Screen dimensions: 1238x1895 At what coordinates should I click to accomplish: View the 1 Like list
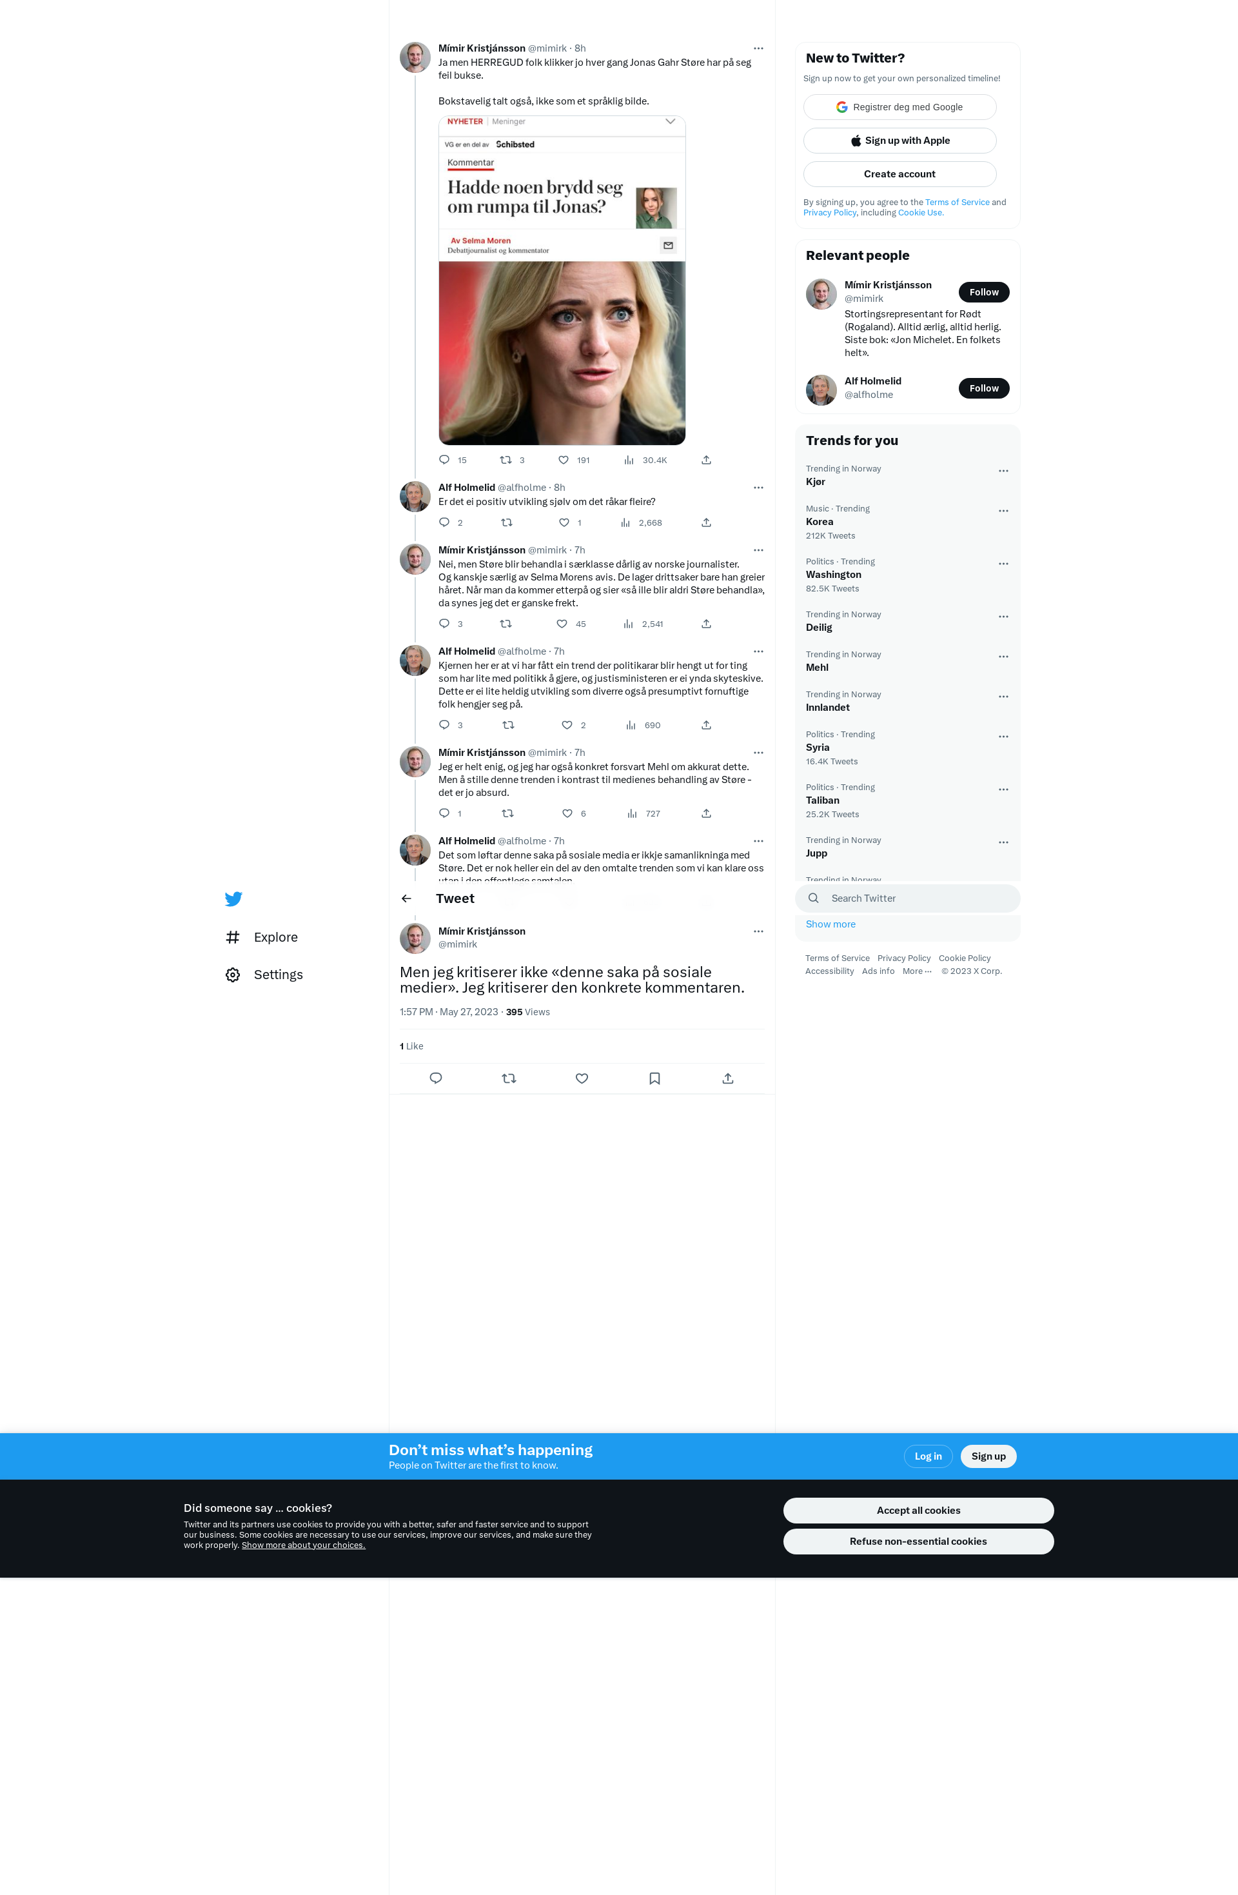tap(411, 1046)
